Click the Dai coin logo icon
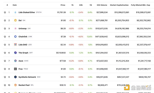The height and width of the screenshot is (93, 154). click(15, 20)
